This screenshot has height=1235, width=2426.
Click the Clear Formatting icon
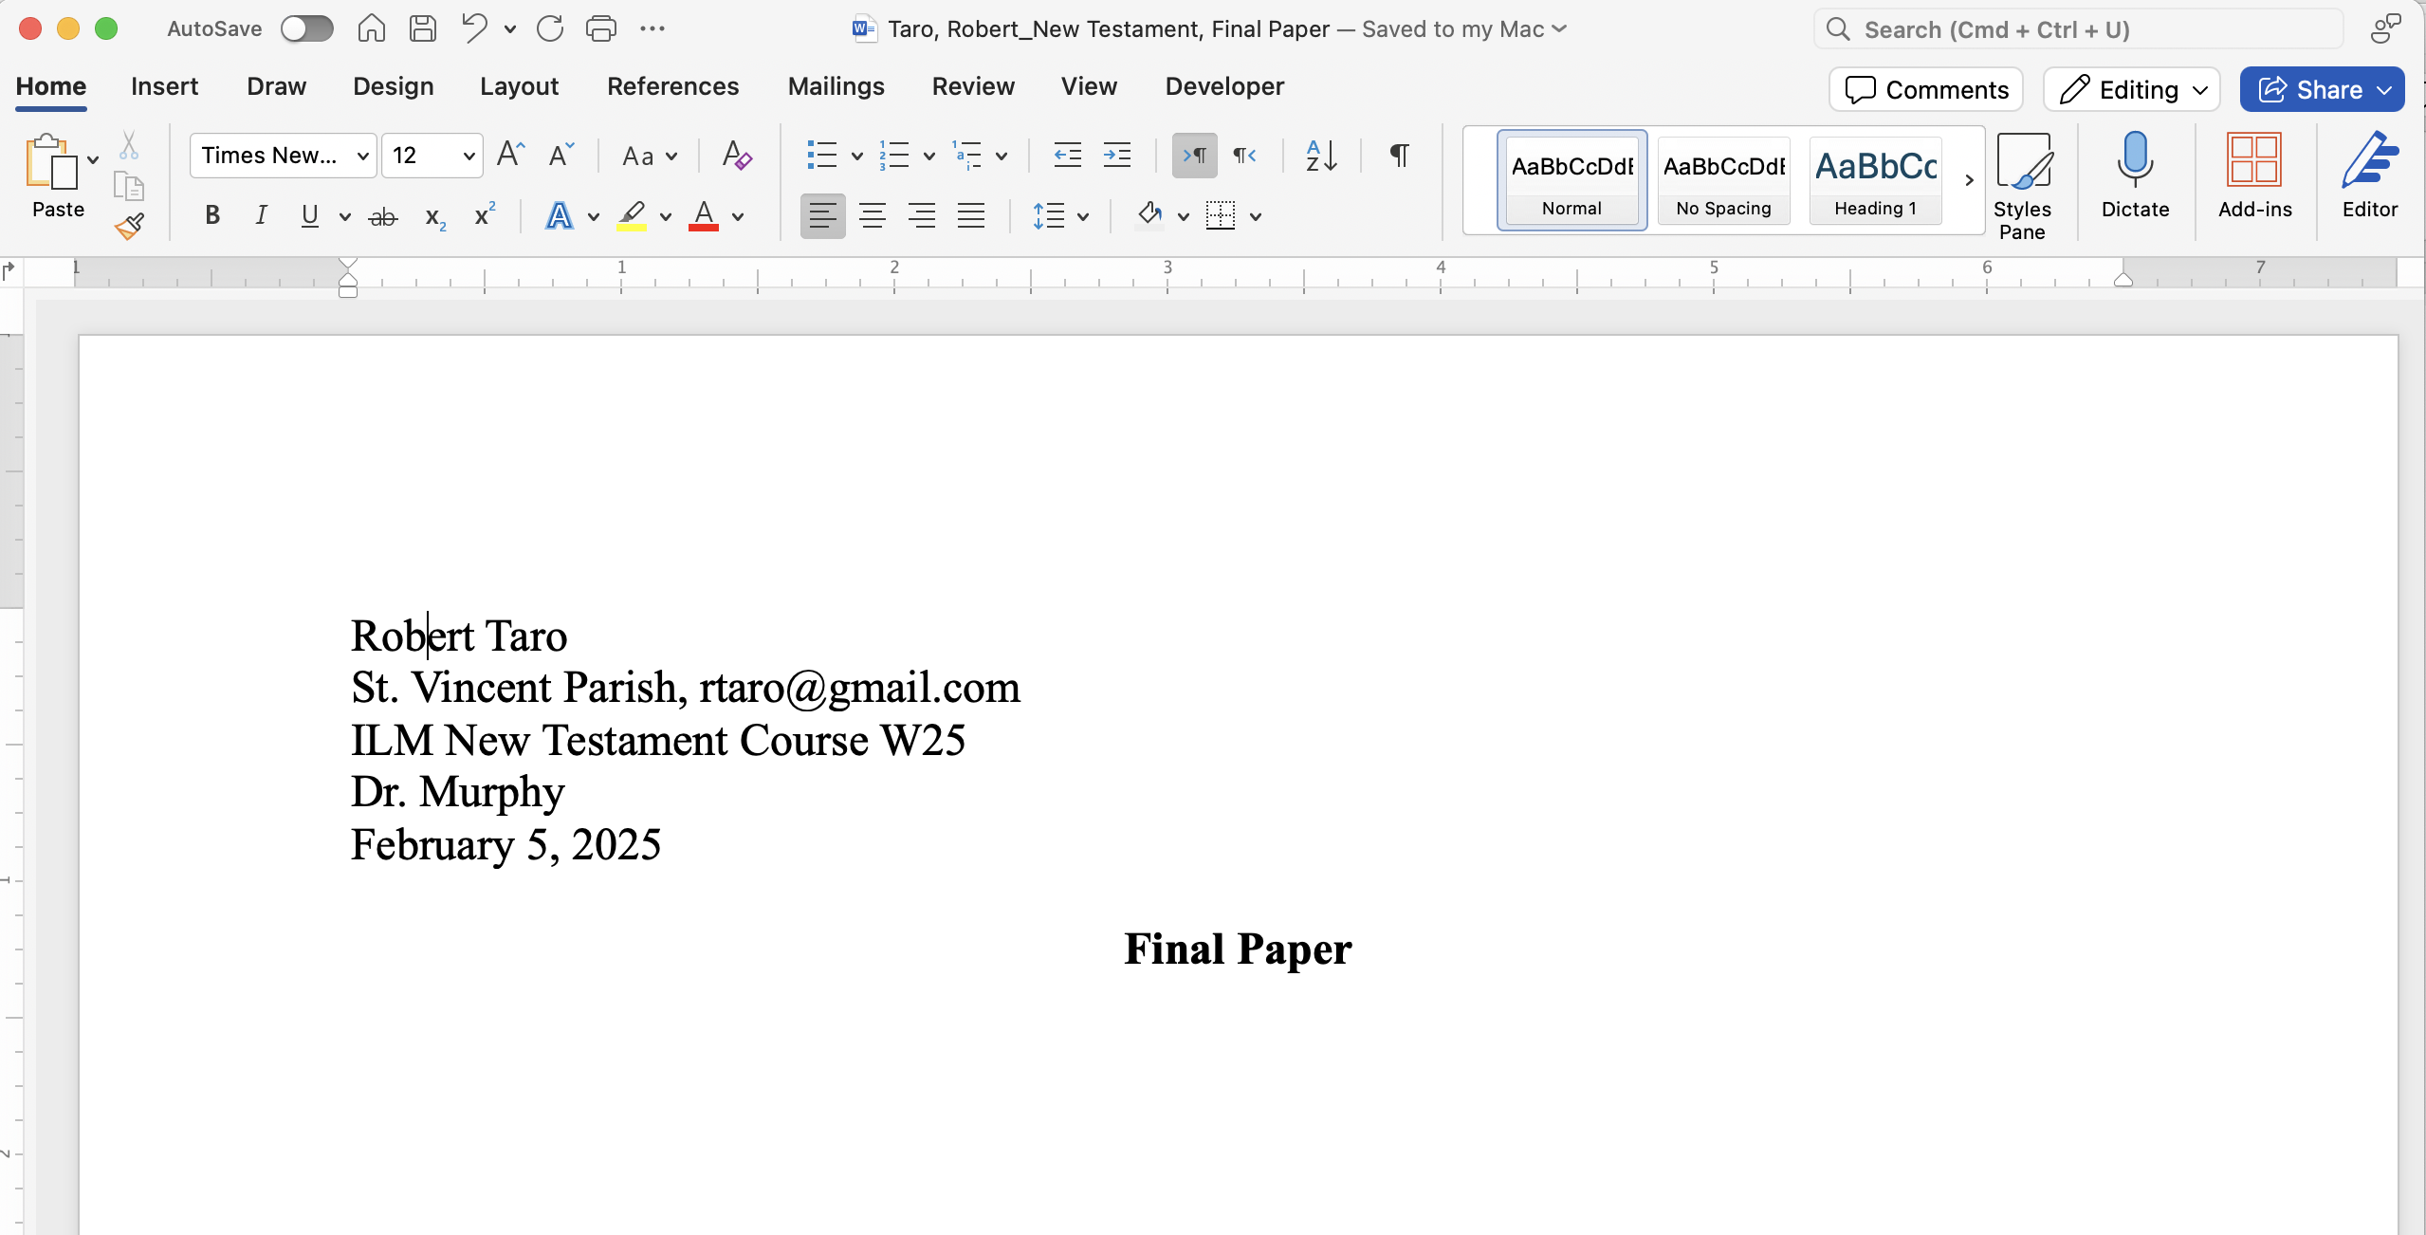[736, 155]
